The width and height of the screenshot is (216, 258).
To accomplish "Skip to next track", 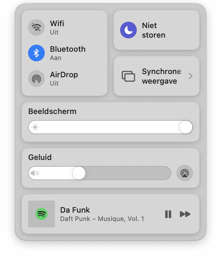I will pos(185,214).
